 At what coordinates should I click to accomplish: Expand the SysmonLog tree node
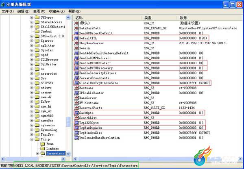[32, 130]
